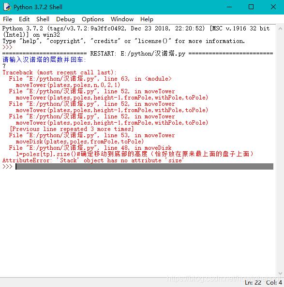Open the Debug menu
Viewport: 284px width, 287px height.
pos(65,19)
